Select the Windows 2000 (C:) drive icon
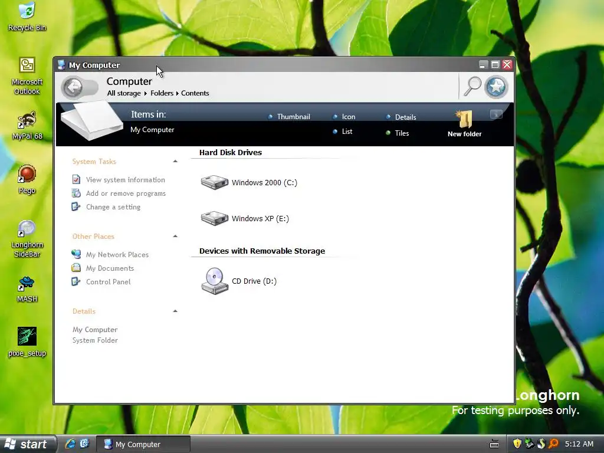 215,182
